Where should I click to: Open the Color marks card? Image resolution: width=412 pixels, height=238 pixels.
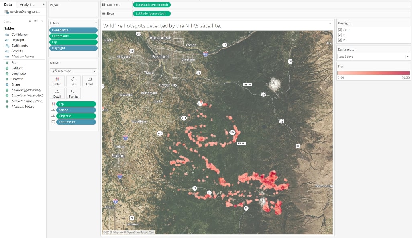point(57,81)
